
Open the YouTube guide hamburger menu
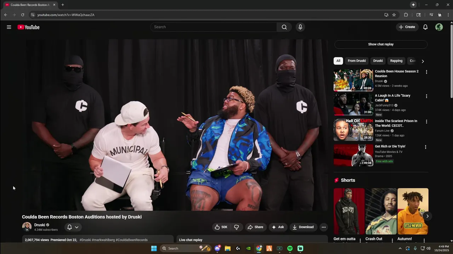9,27
